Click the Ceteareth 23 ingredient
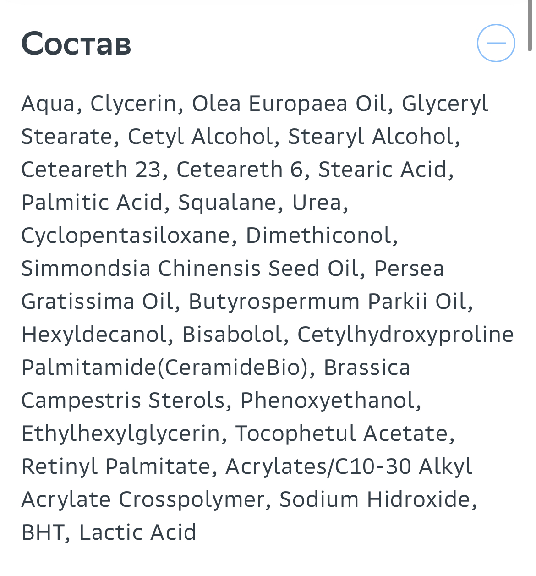This screenshot has width=536, height=576. (91, 170)
